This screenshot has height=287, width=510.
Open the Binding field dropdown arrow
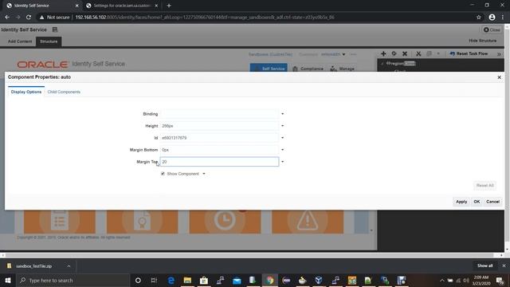282,114
